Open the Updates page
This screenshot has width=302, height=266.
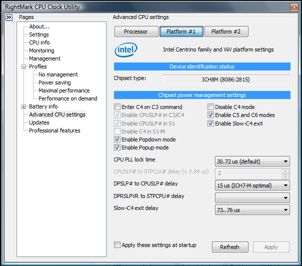tap(39, 122)
